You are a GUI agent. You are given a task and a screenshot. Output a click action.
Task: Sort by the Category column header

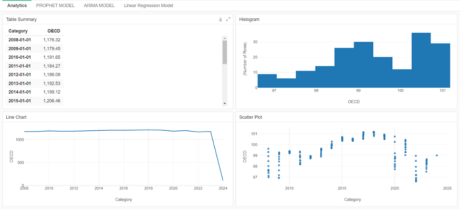click(18, 31)
